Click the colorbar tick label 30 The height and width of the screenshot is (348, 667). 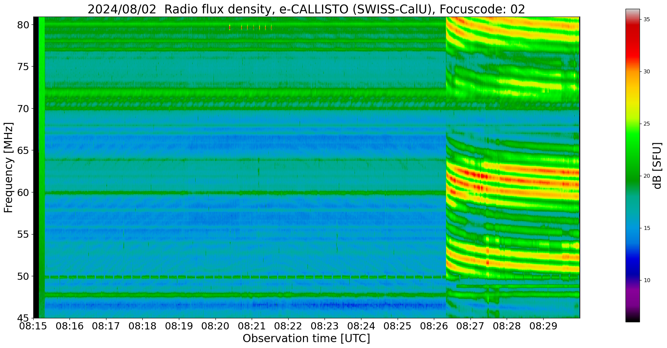pyautogui.click(x=646, y=72)
